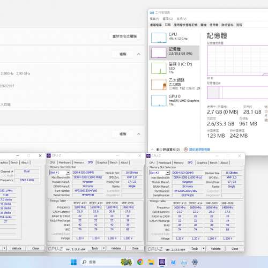Open 檢視(V) menu in Task Manager
Viewport: 268px width, 268px height.
182,19
